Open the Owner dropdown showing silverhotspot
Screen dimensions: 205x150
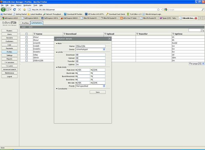coord(104,49)
